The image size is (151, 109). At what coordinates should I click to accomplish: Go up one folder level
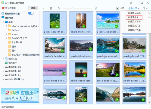[x=51, y=8]
